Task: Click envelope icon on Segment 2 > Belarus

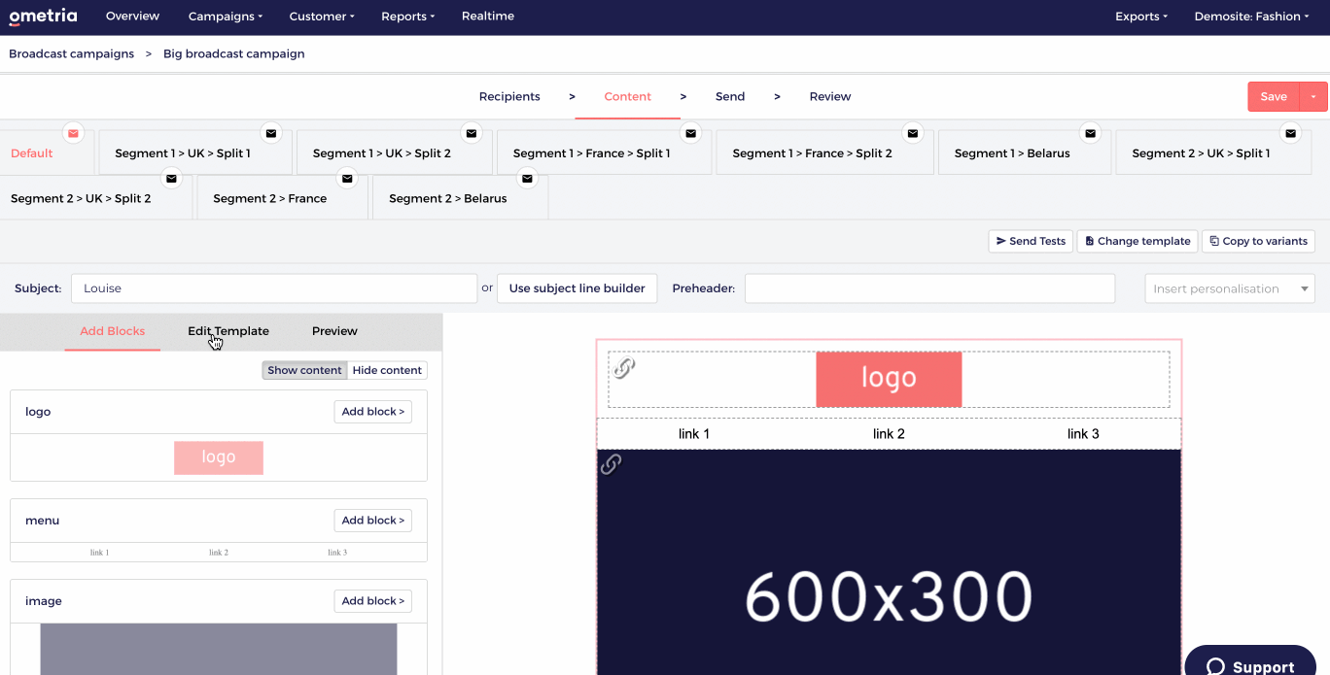Action: [x=527, y=179]
